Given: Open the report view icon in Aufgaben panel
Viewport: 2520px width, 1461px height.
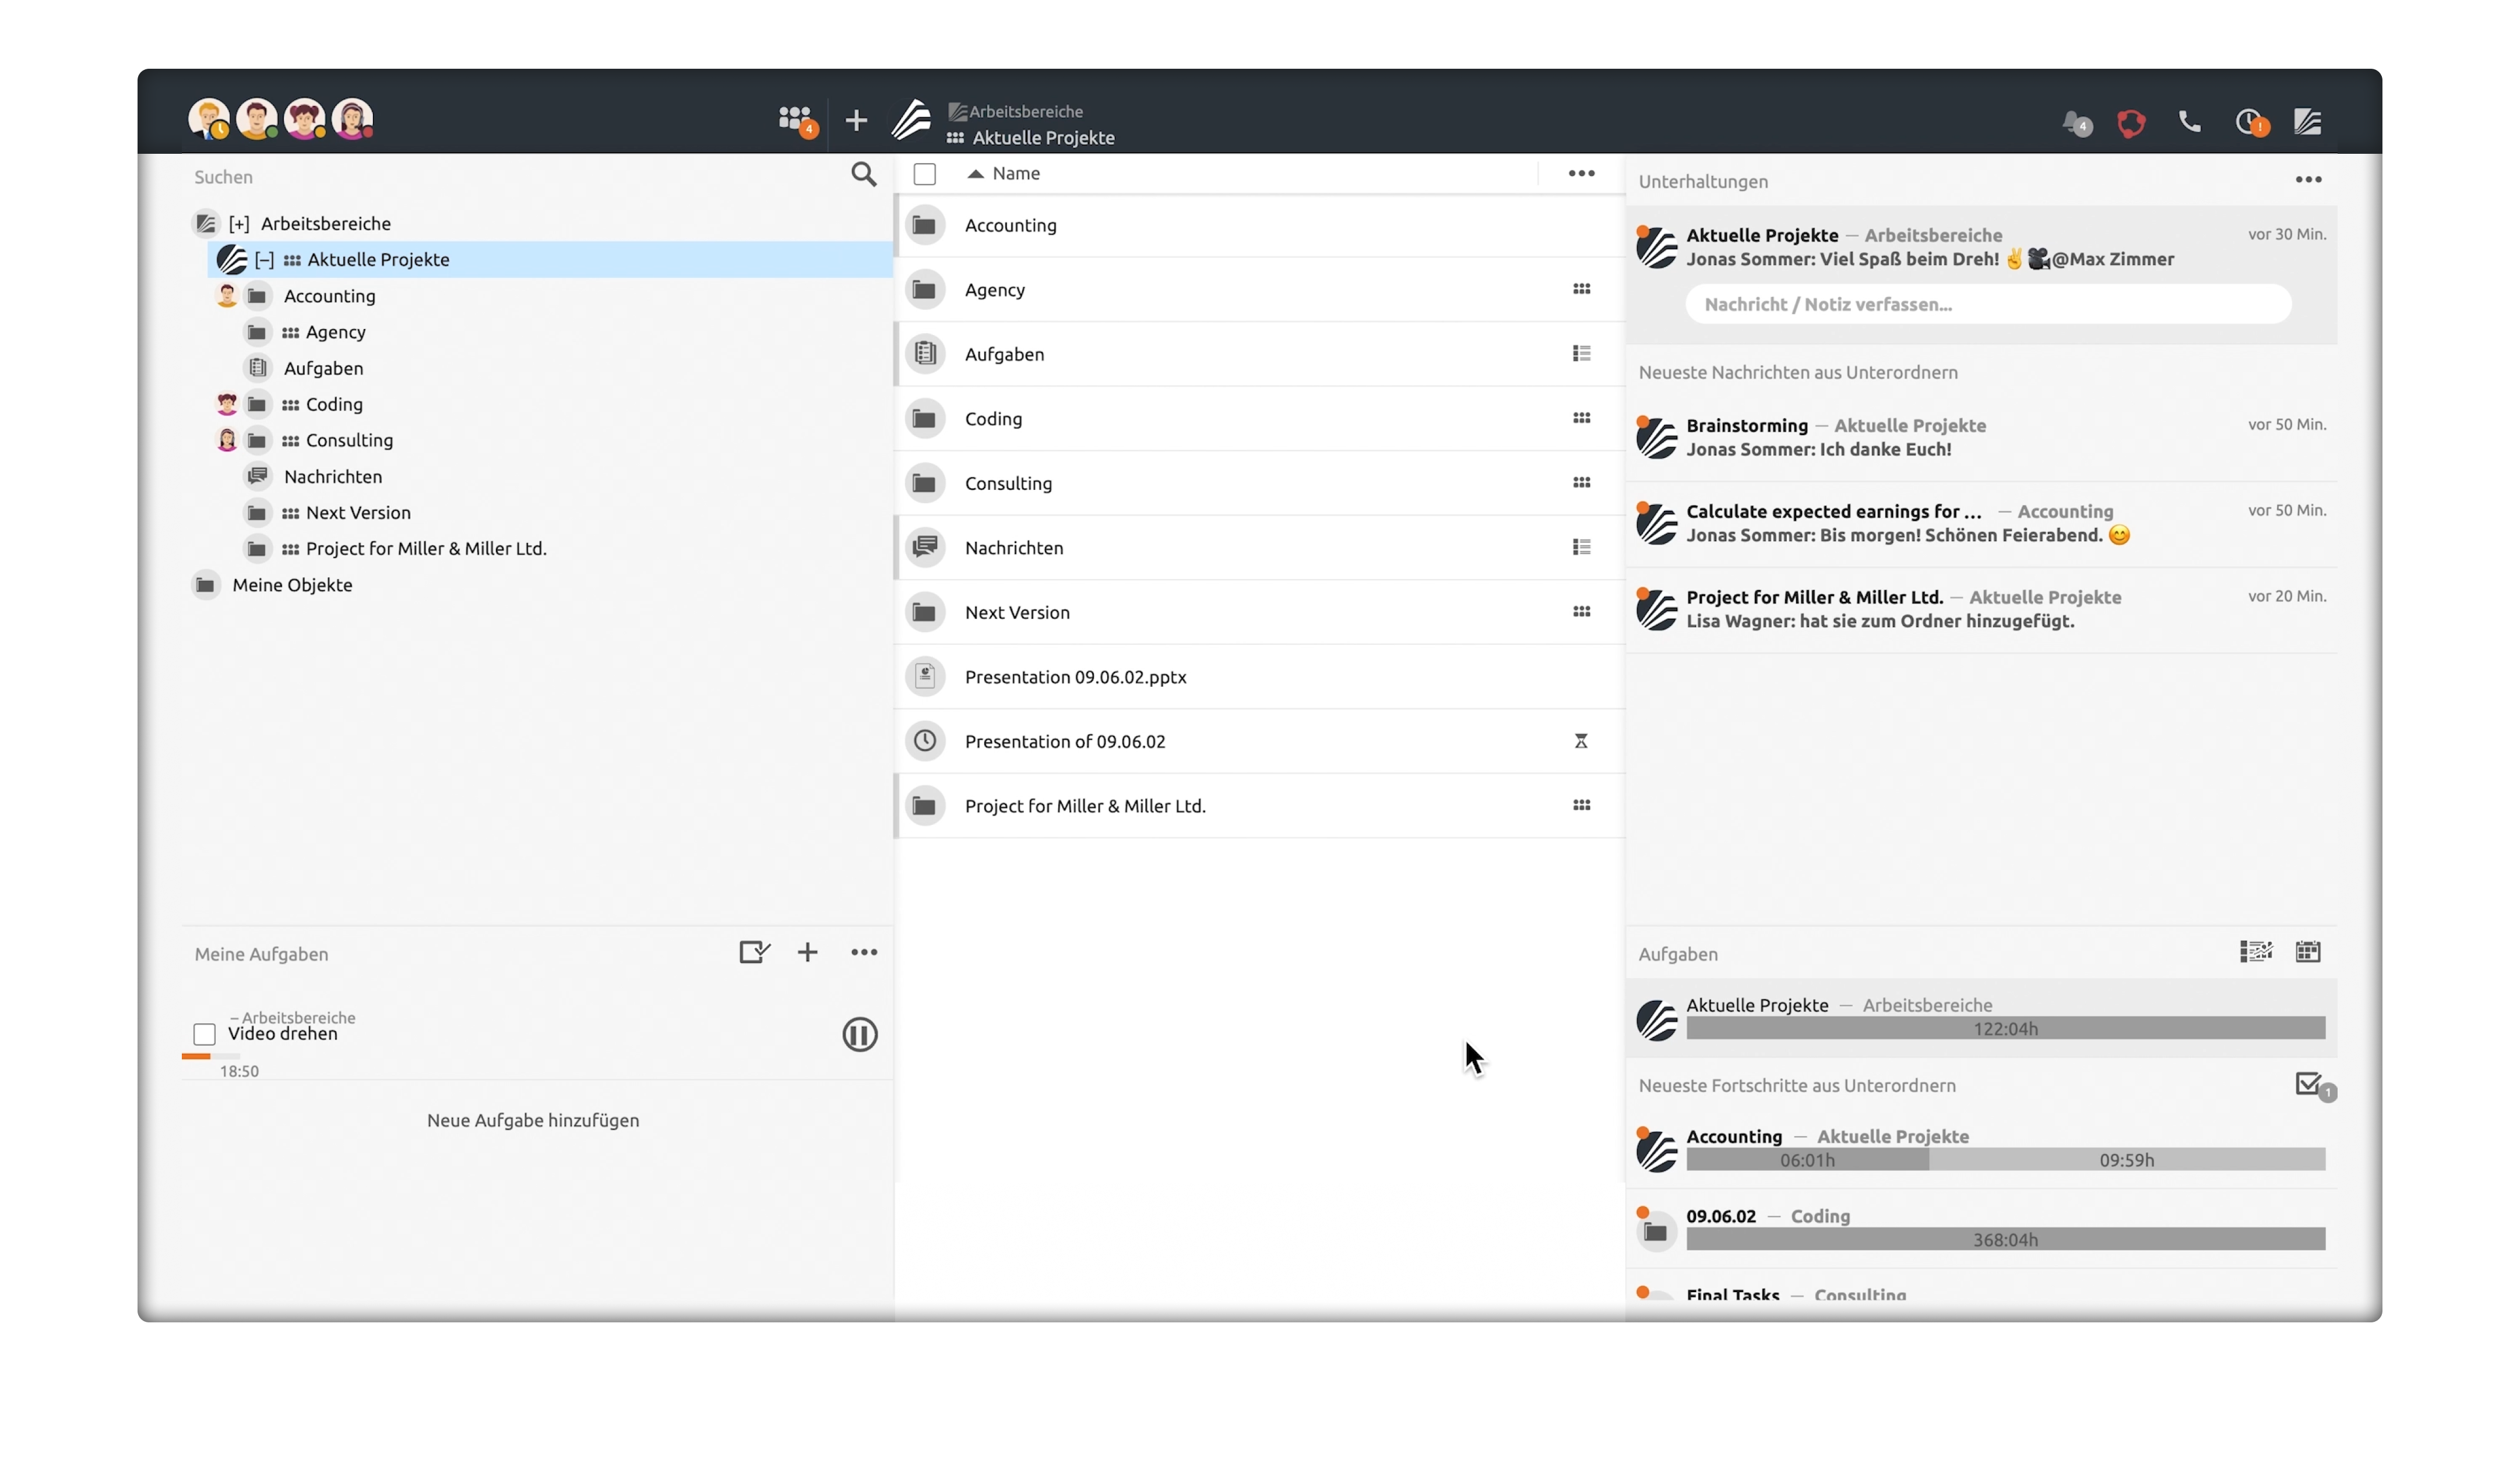Looking at the screenshot, I should 2256,952.
